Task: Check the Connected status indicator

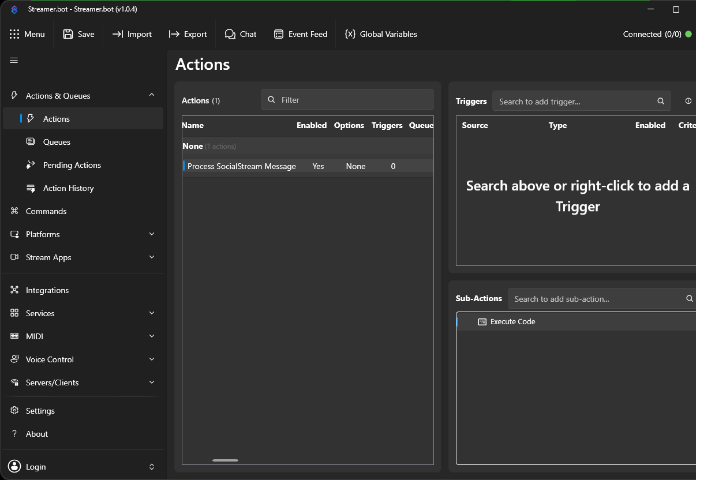Action: coord(657,34)
